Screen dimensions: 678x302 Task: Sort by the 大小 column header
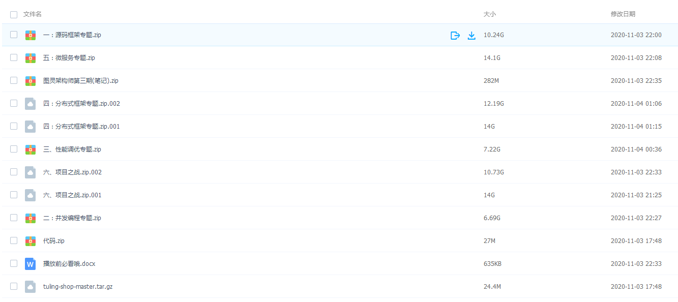[489, 14]
